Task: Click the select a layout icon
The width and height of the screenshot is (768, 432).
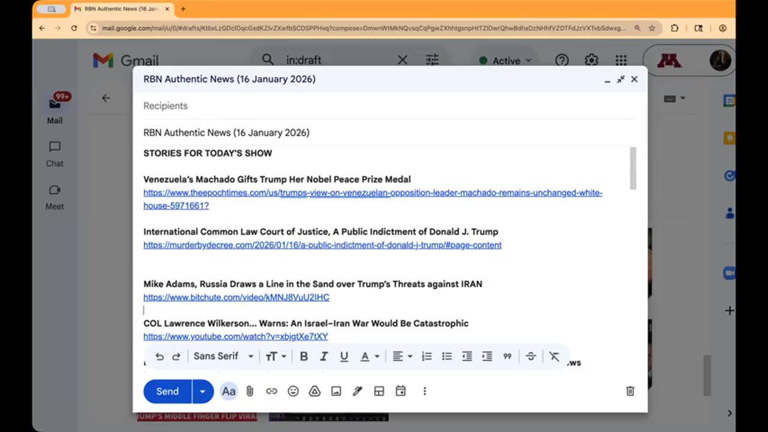Action: coord(379,391)
